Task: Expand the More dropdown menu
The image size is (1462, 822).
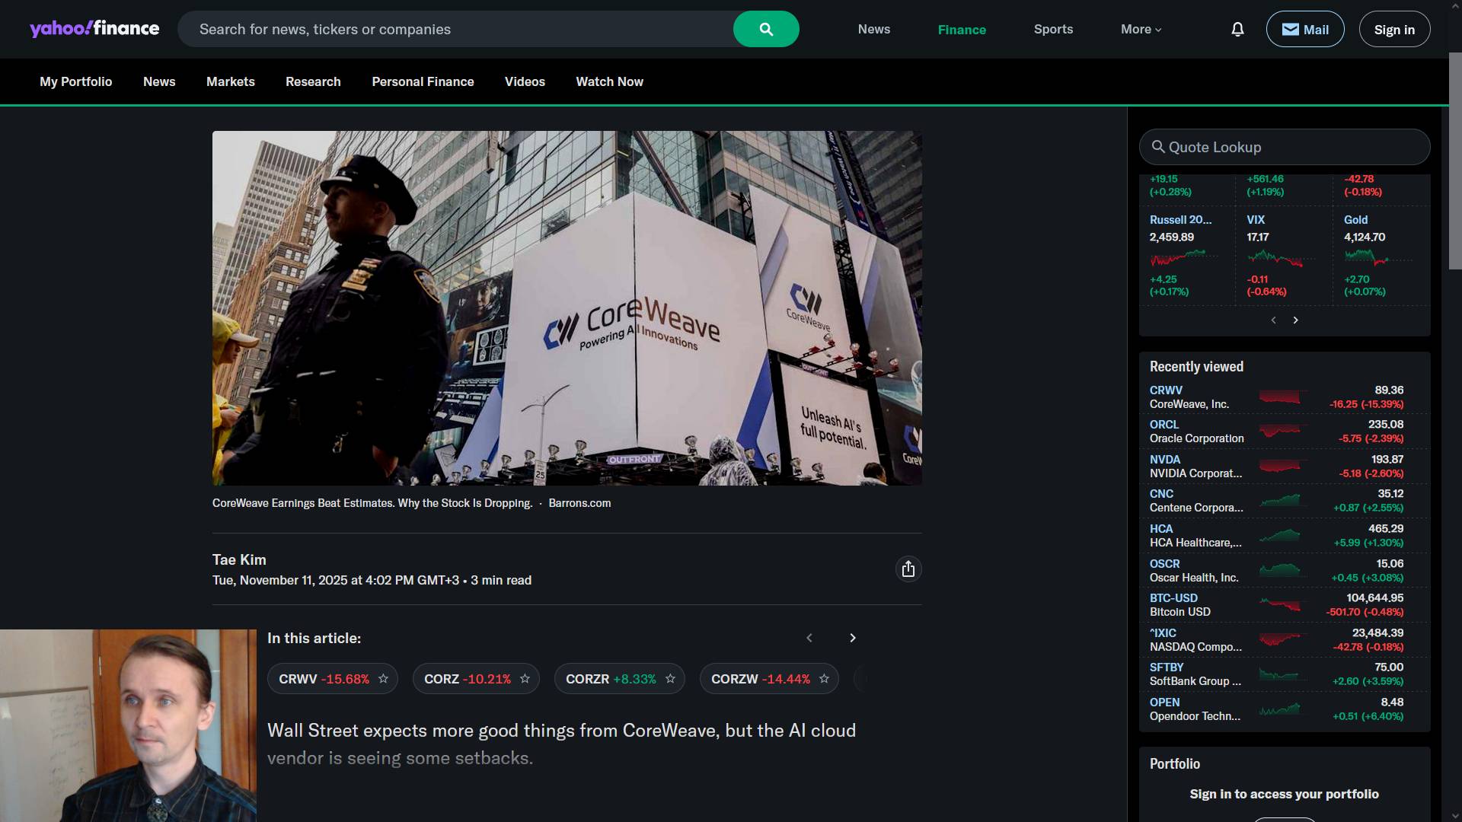Action: tap(1141, 29)
